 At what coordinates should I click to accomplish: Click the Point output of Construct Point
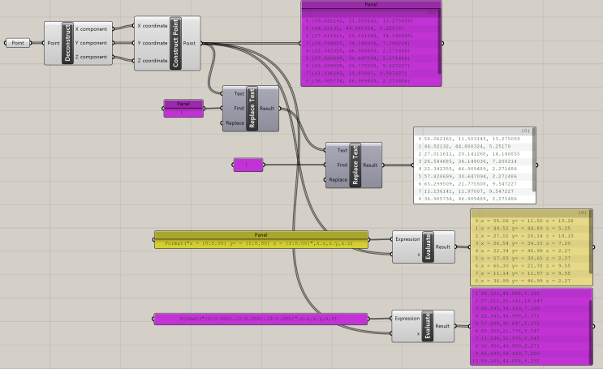pos(189,43)
